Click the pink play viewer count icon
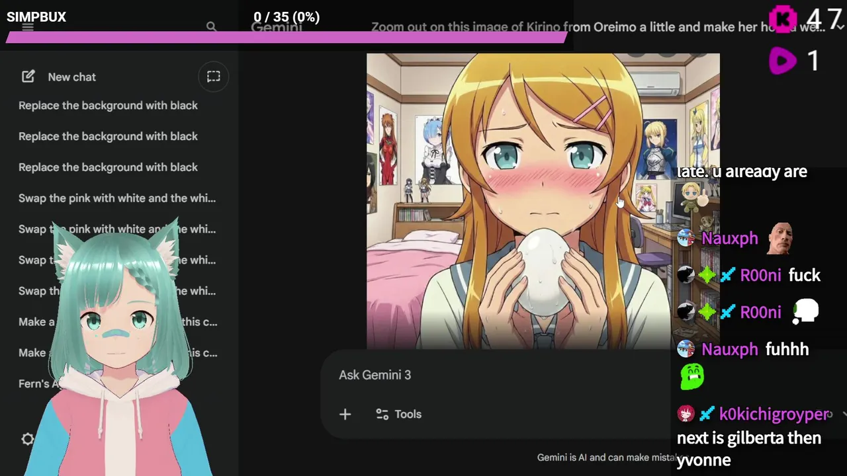The image size is (847, 476). [783, 61]
